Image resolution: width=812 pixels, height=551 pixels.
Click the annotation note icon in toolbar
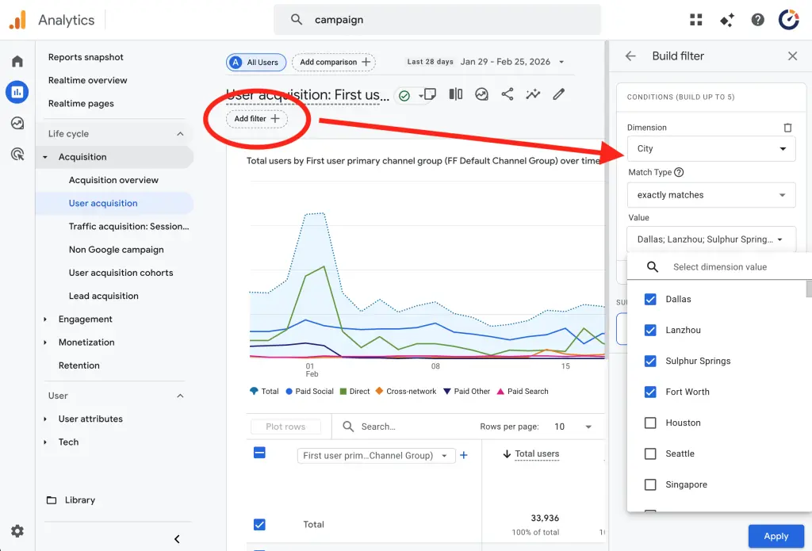(429, 94)
